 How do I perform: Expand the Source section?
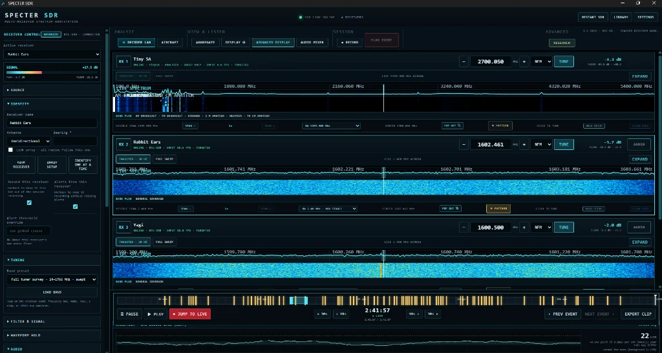[x=52, y=90]
